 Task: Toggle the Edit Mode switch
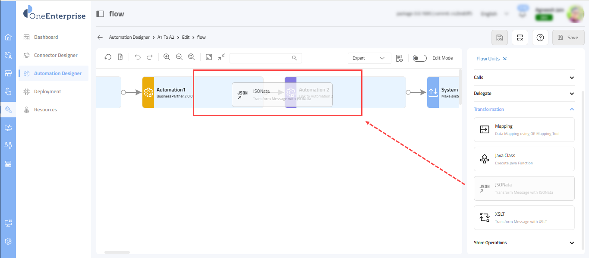point(419,58)
